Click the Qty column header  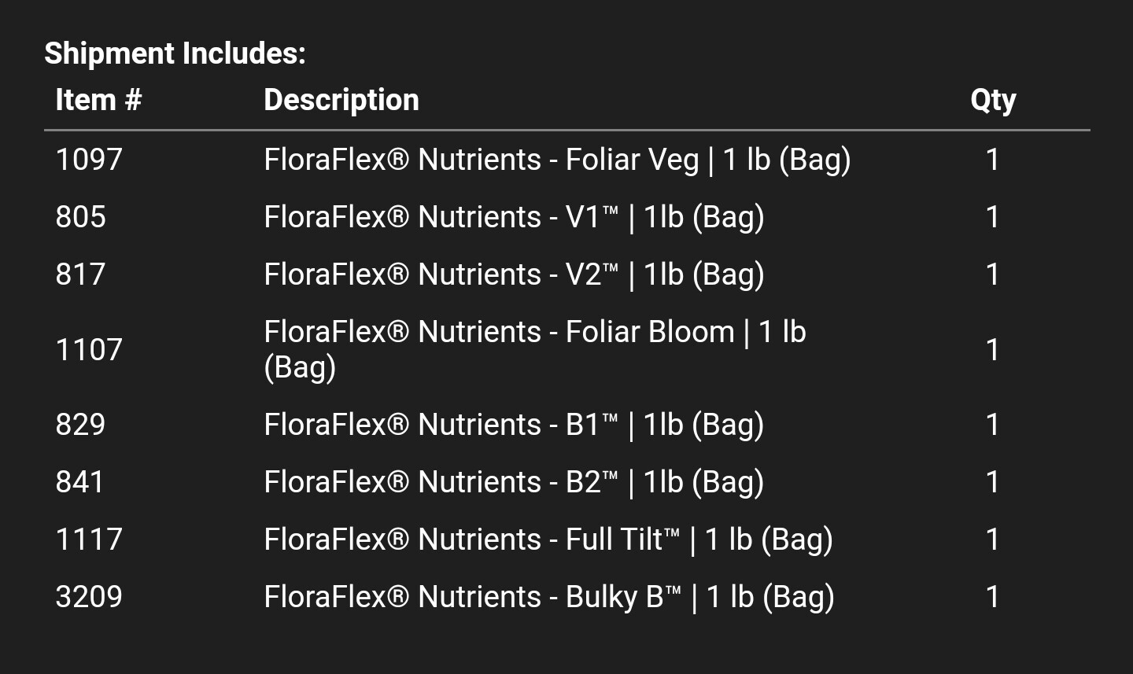pos(993,100)
